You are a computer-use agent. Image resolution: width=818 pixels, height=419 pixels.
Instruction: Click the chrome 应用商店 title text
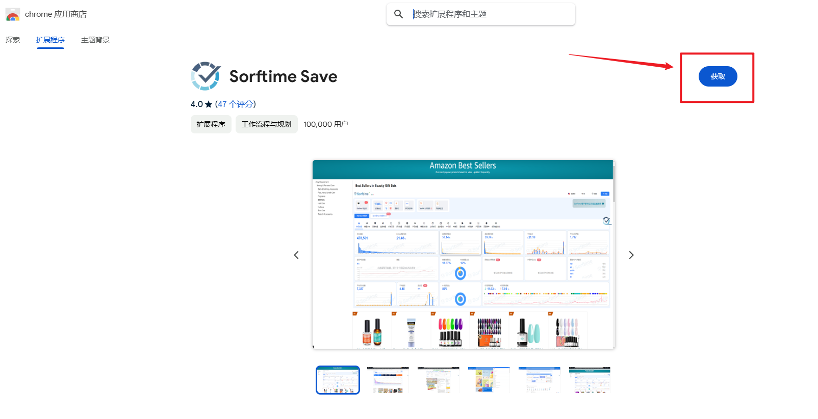click(56, 14)
